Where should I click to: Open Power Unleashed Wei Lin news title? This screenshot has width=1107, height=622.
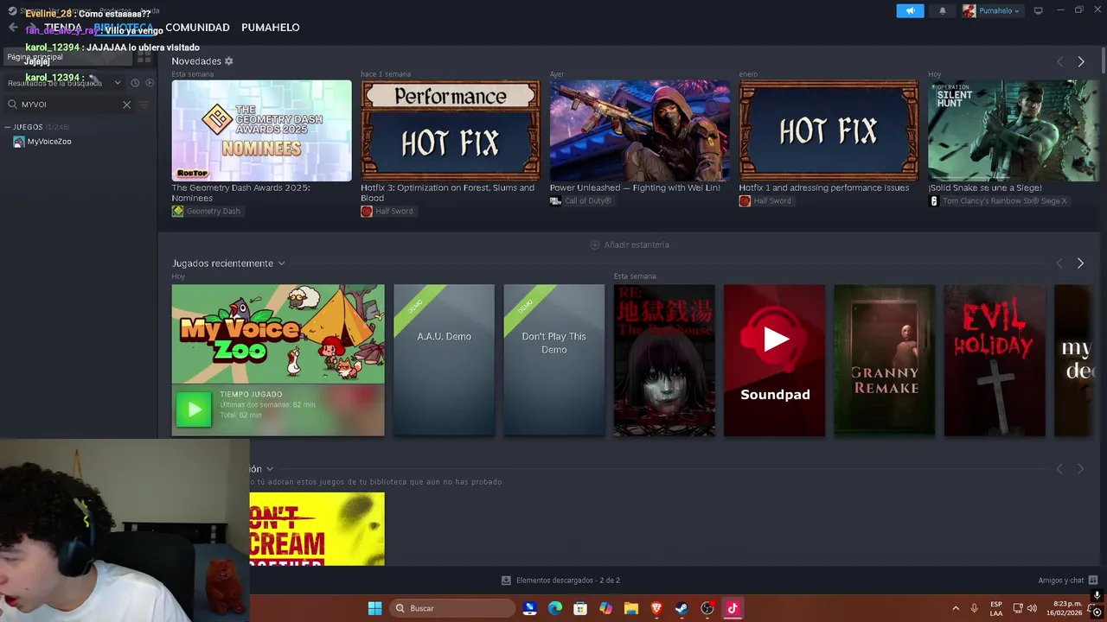[x=635, y=187]
